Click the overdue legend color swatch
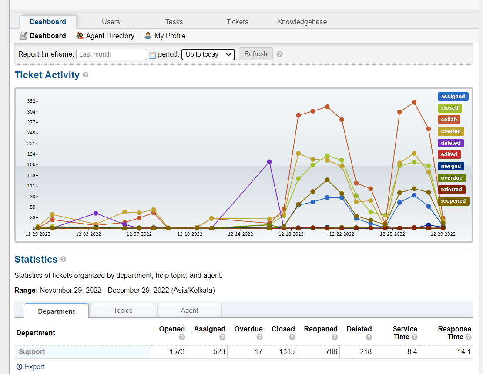Image resolution: width=483 pixels, height=374 pixels. tap(452, 178)
